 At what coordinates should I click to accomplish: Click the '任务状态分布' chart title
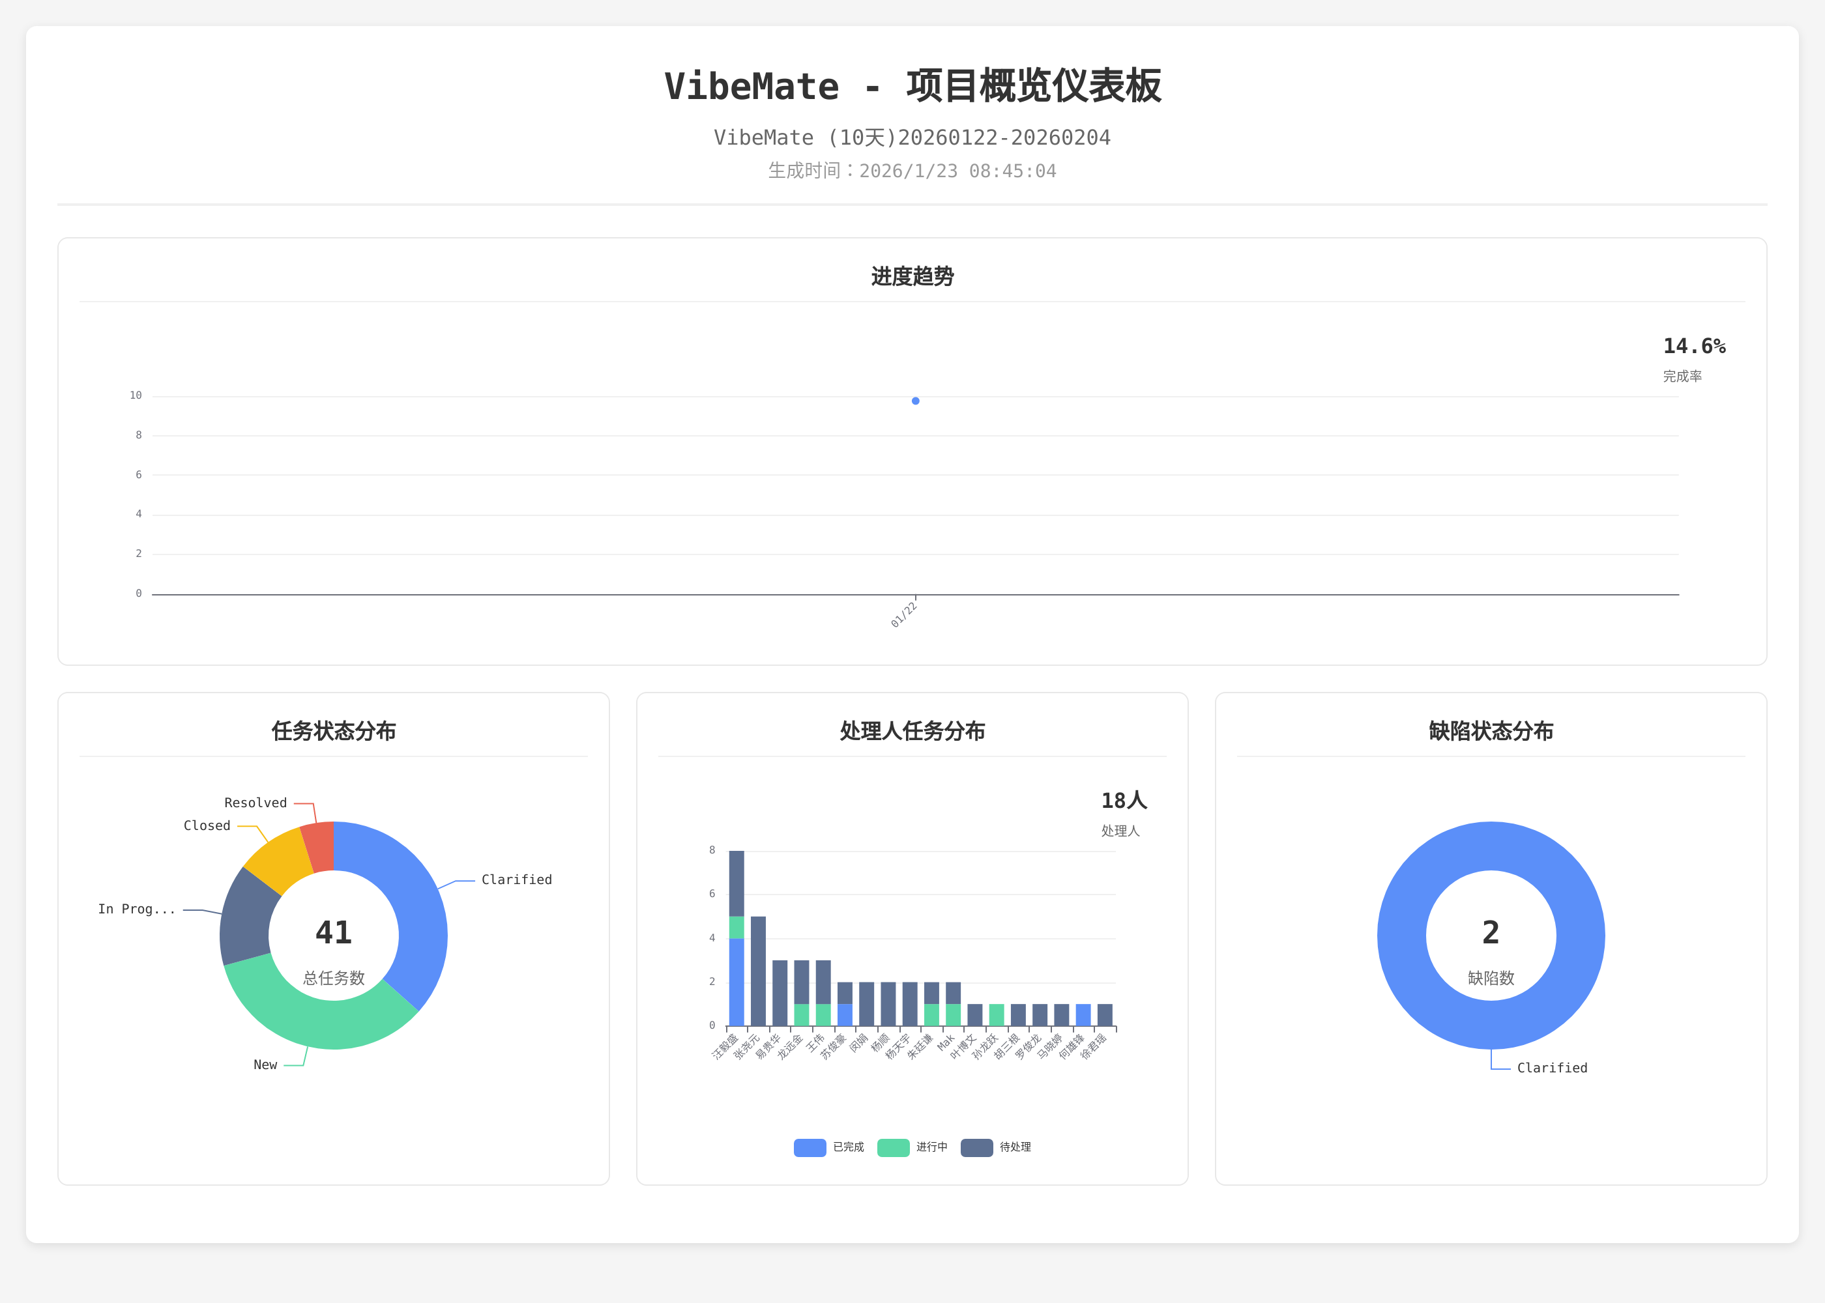pos(334,731)
